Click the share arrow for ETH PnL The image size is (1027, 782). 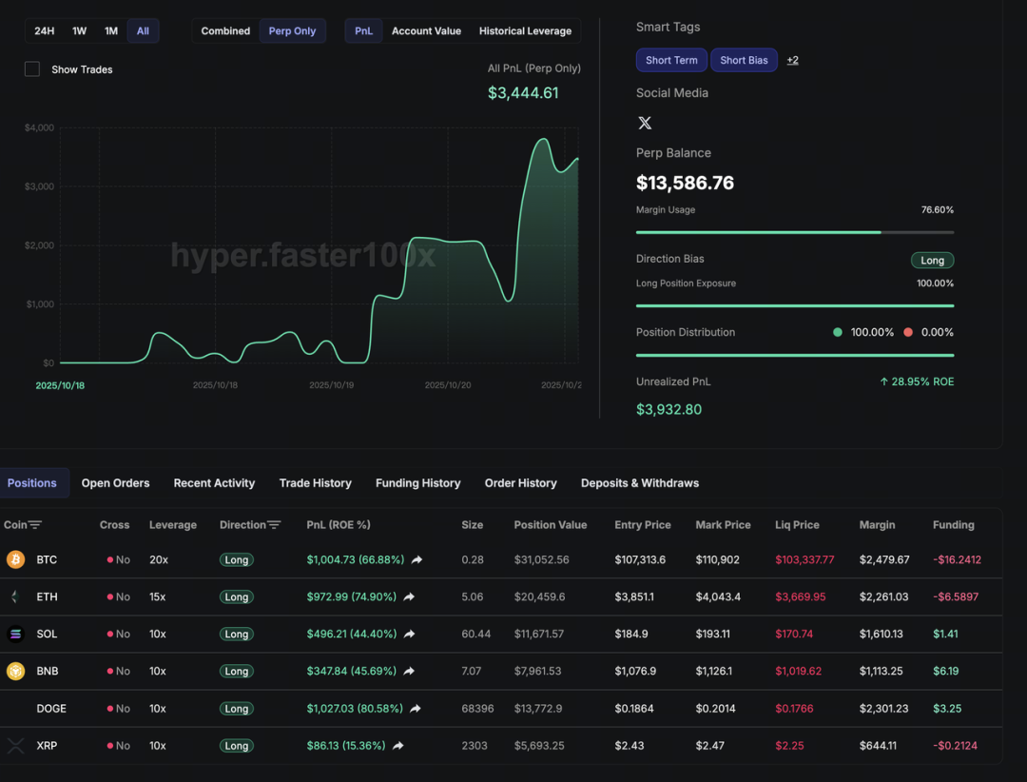(409, 597)
